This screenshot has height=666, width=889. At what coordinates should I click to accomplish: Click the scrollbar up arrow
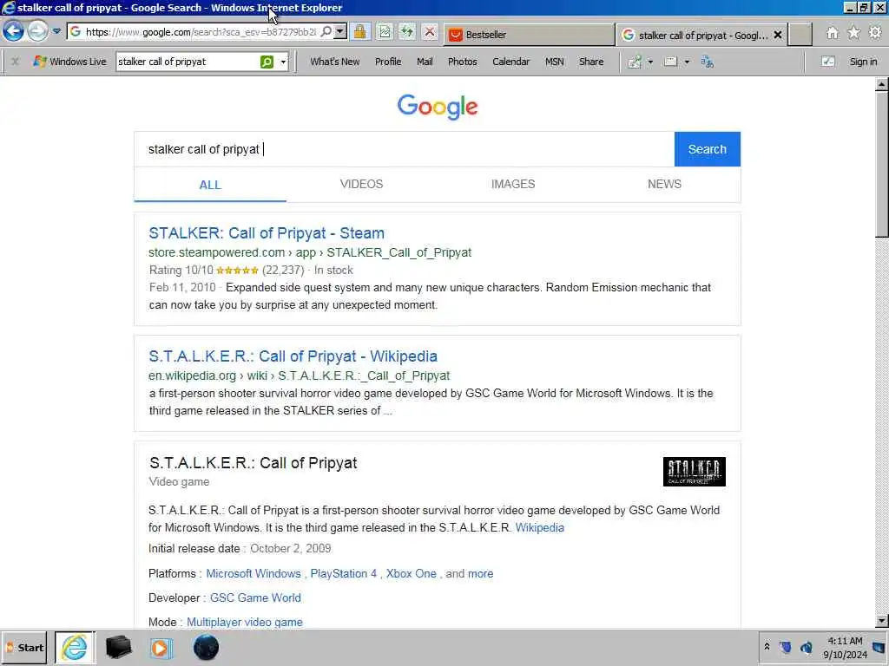pos(881,84)
